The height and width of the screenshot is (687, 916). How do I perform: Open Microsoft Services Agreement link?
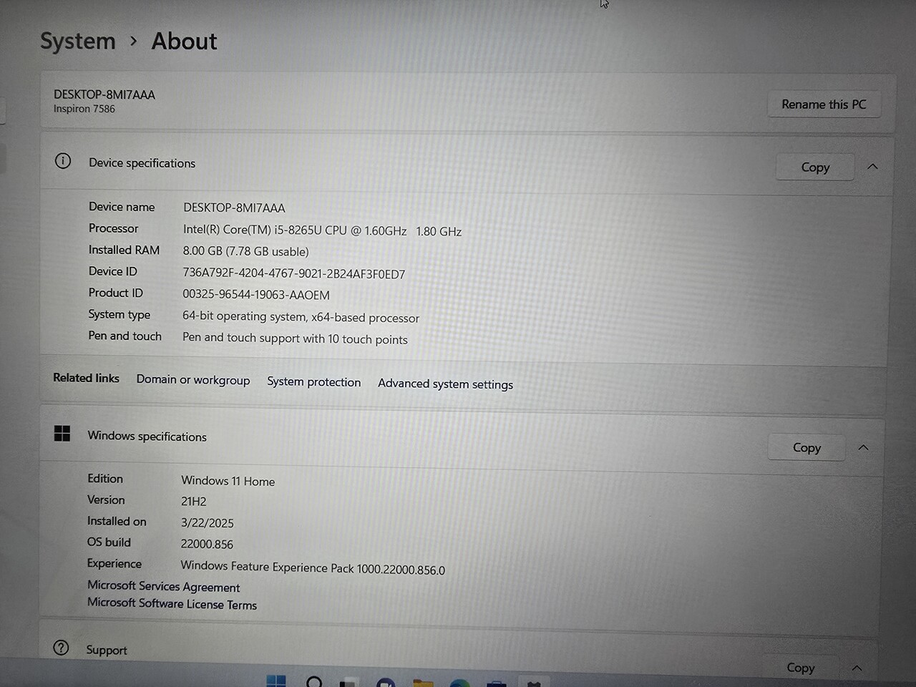[163, 586]
